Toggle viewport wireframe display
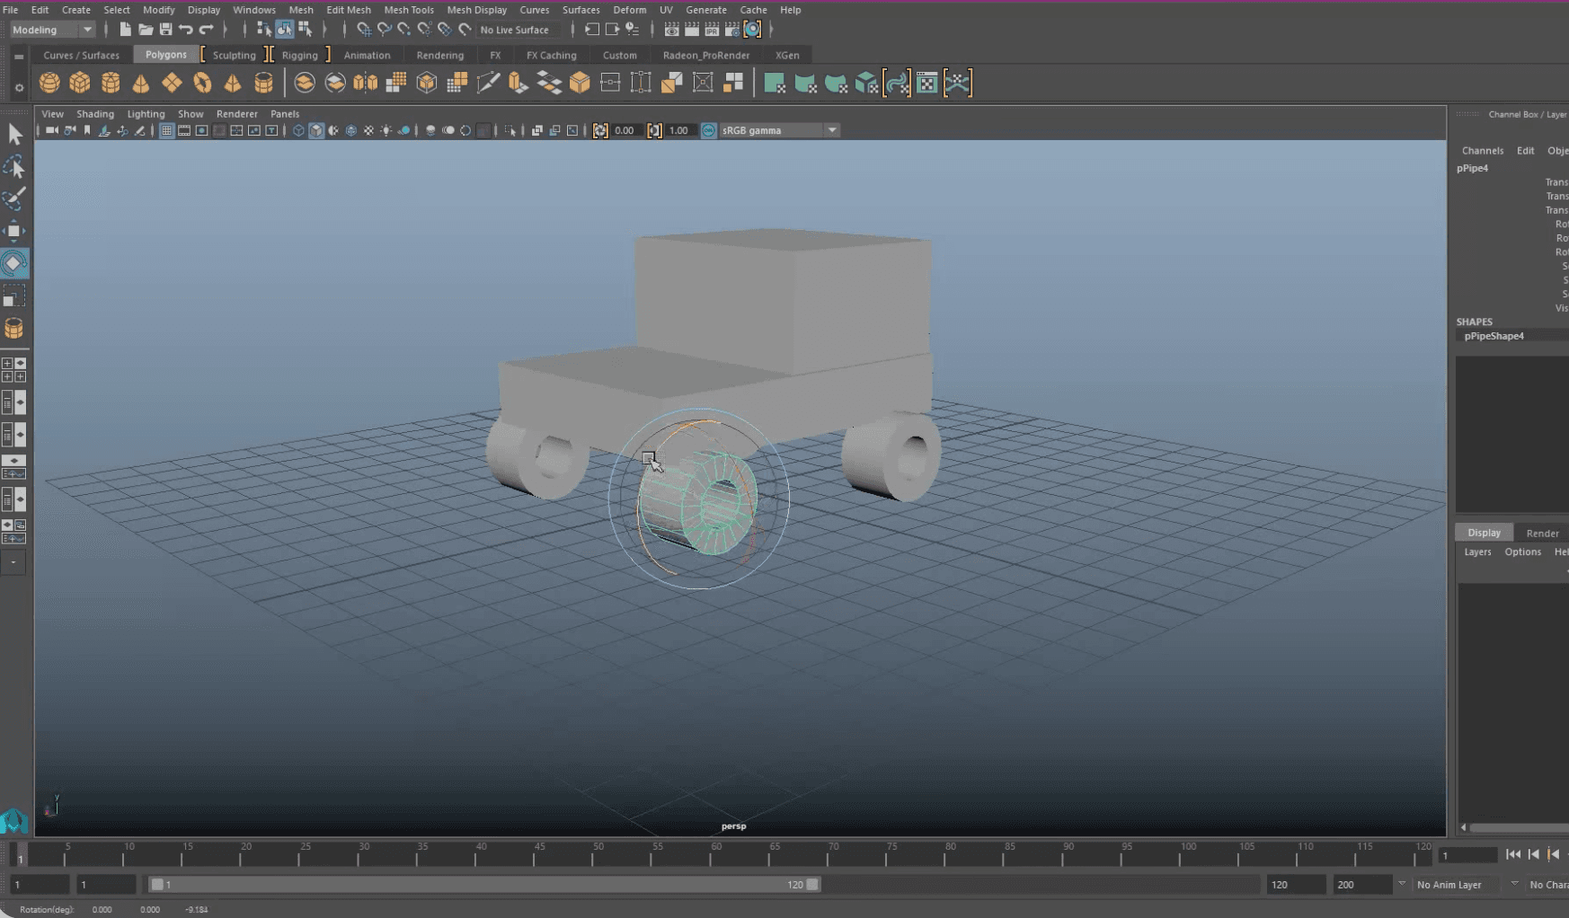Viewport: 1569px width, 918px height. click(x=298, y=130)
